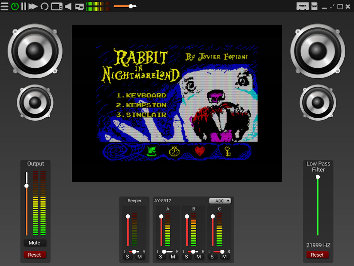Toggle channel C solo S button
The width and height of the screenshot is (354, 266).
click(x=212, y=257)
